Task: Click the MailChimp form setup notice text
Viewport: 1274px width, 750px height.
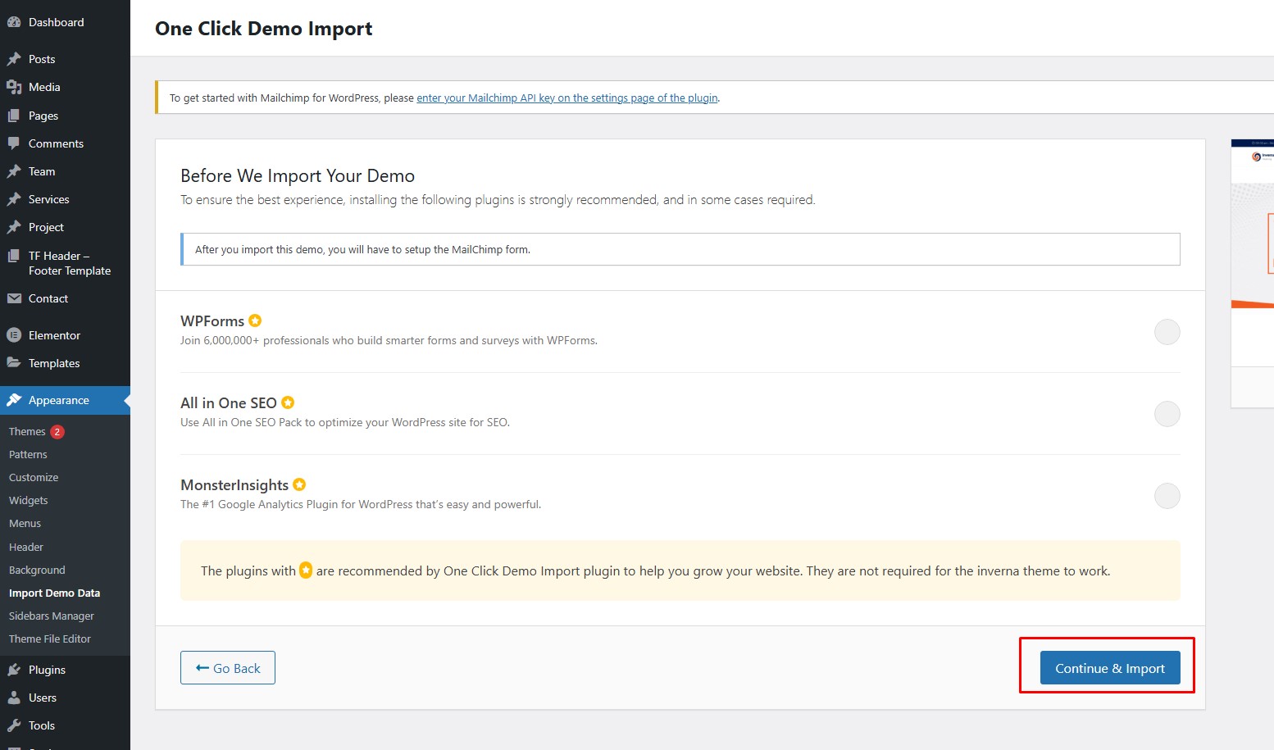Action: click(x=362, y=249)
